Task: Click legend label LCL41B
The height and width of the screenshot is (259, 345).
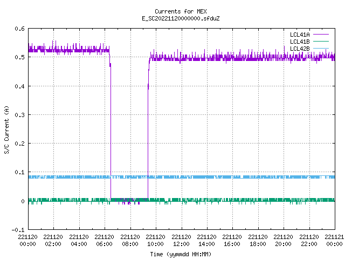Action: pos(300,42)
